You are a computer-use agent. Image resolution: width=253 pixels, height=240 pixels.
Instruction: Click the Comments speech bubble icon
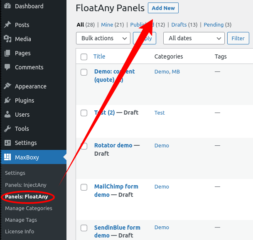pyautogui.click(x=7, y=67)
